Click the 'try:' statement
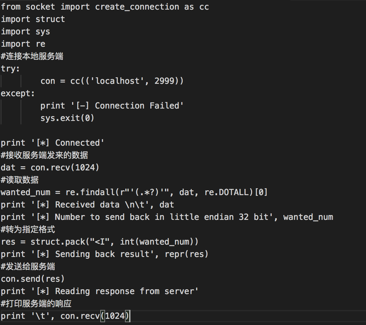366x325 pixels. (11, 69)
